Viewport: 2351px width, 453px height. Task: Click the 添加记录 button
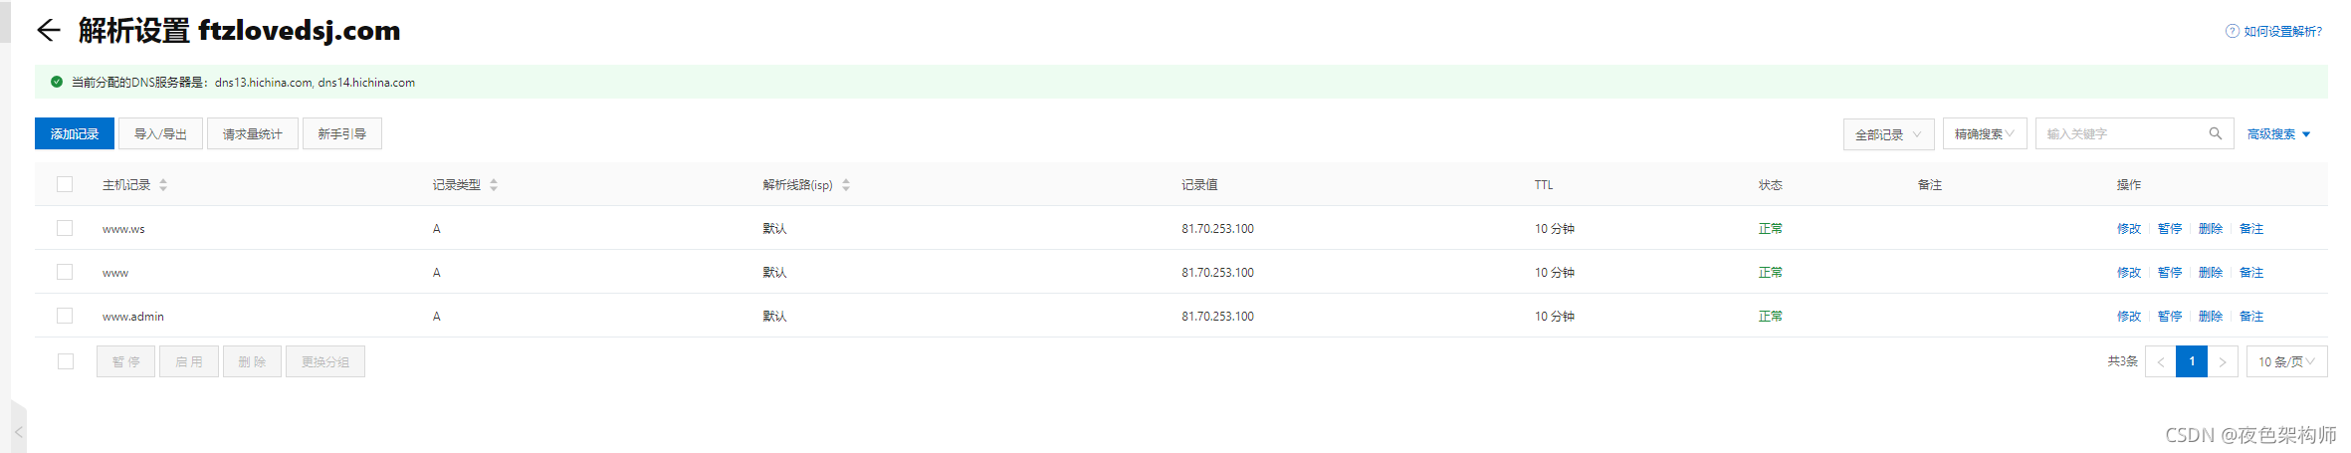(75, 133)
